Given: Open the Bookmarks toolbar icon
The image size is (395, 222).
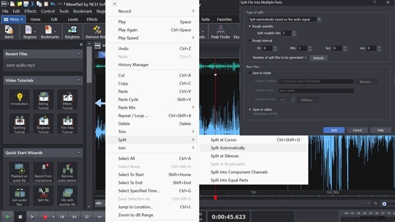Looking at the screenshot, I should pos(50,32).
